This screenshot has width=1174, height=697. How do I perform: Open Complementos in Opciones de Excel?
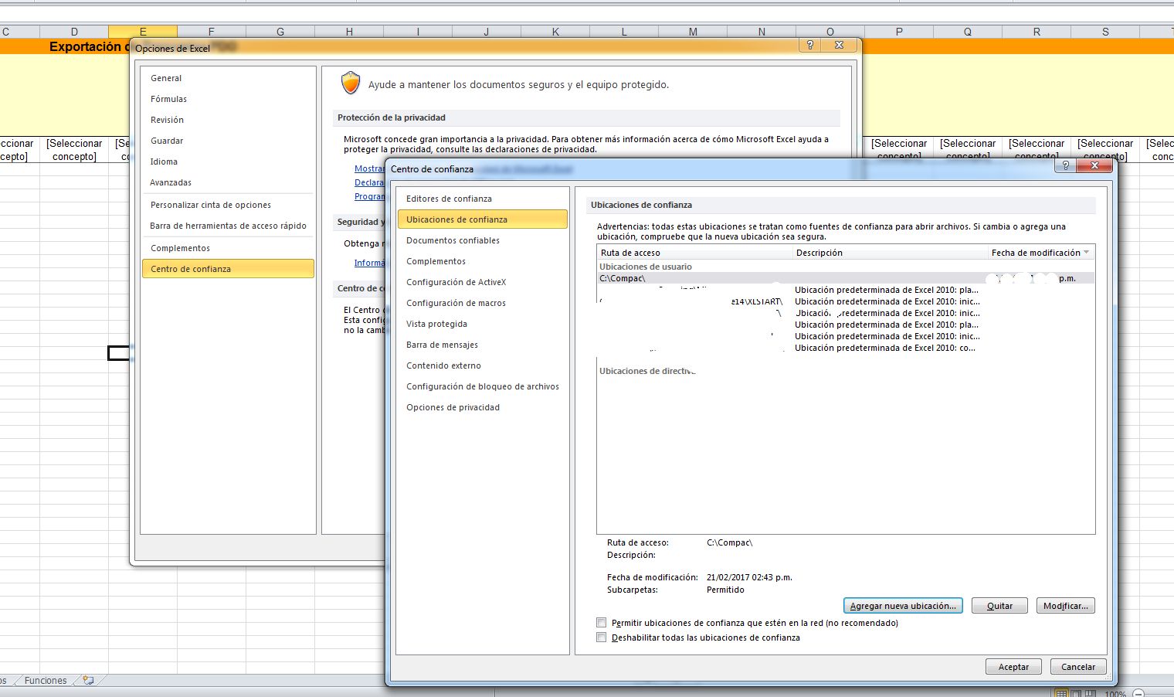228,248
